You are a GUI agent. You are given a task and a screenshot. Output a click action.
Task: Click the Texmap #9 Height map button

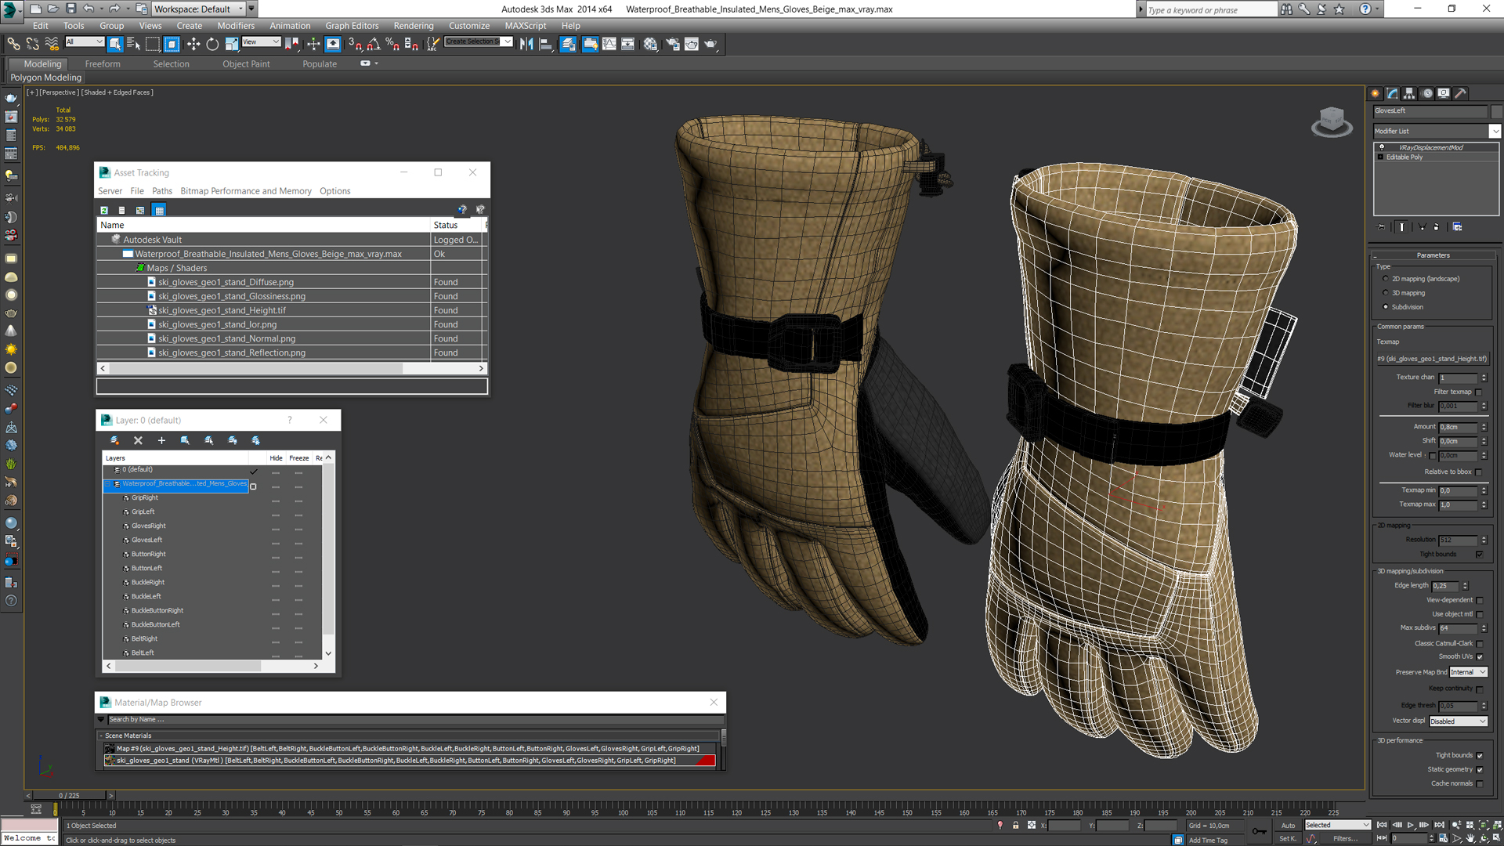[x=1432, y=359]
